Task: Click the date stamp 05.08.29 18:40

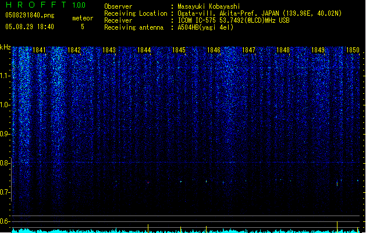Action: click(x=30, y=27)
